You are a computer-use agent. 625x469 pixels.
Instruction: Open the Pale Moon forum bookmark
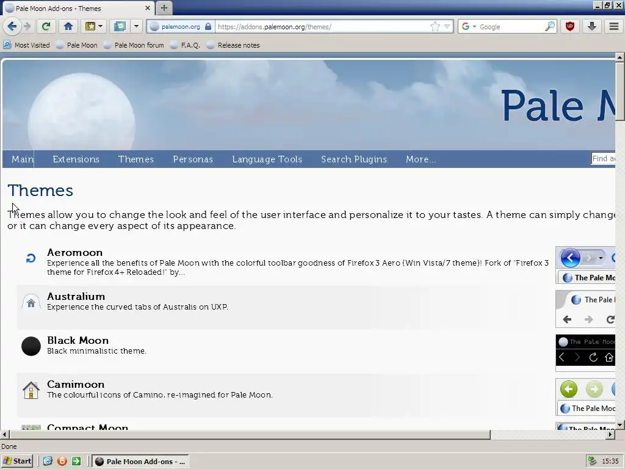tap(134, 45)
